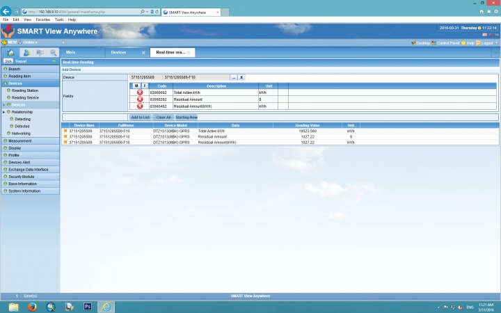Open Control Panel in the top bar
Screen dimensions: 501x313
(x=445, y=43)
